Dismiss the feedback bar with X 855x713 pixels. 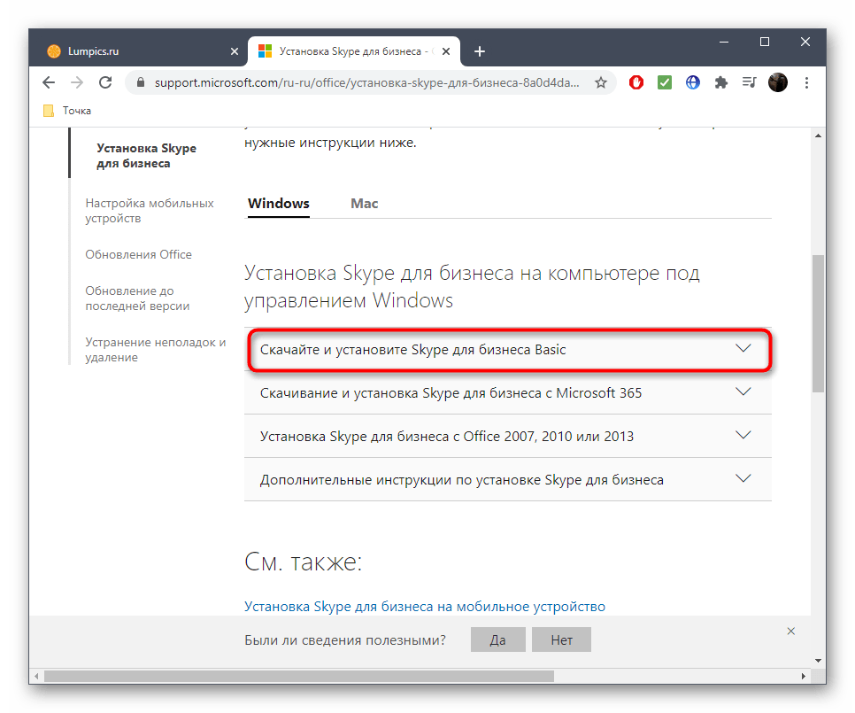tap(791, 632)
